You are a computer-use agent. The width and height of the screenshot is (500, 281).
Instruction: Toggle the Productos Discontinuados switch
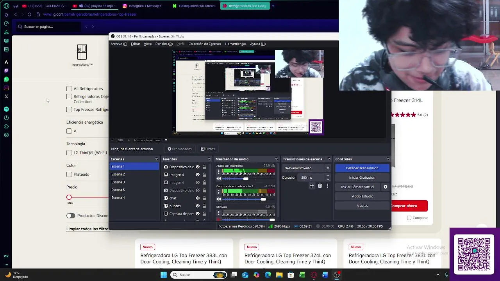71,215
